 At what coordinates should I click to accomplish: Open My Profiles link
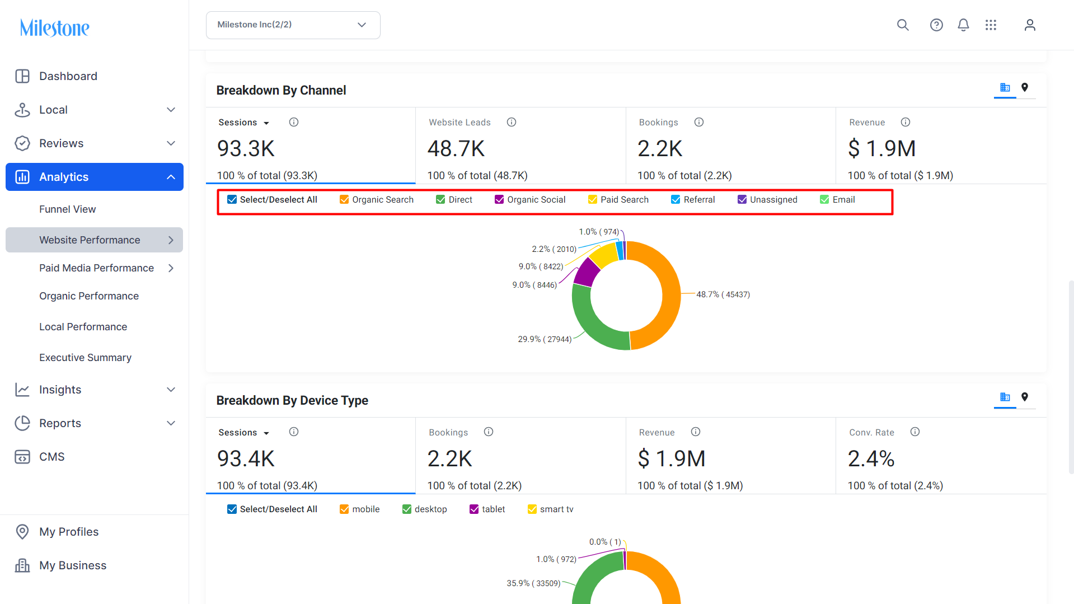pyautogui.click(x=69, y=532)
